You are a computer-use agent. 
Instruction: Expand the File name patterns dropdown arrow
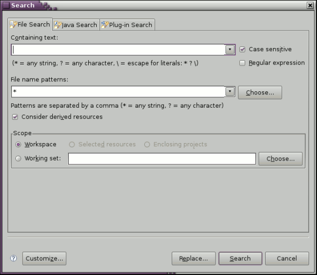pyautogui.click(x=230, y=91)
